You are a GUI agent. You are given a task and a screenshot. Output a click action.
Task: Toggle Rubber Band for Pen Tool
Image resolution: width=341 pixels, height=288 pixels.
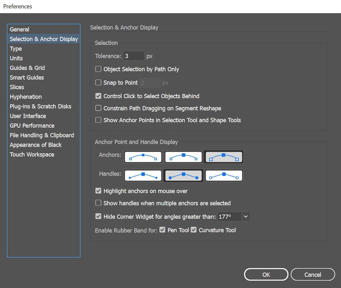(x=162, y=230)
